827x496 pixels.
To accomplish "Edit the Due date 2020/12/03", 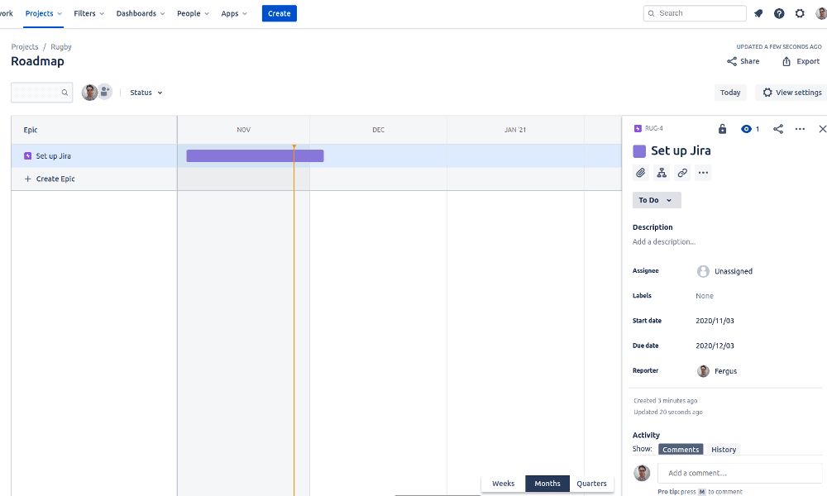I will point(715,346).
